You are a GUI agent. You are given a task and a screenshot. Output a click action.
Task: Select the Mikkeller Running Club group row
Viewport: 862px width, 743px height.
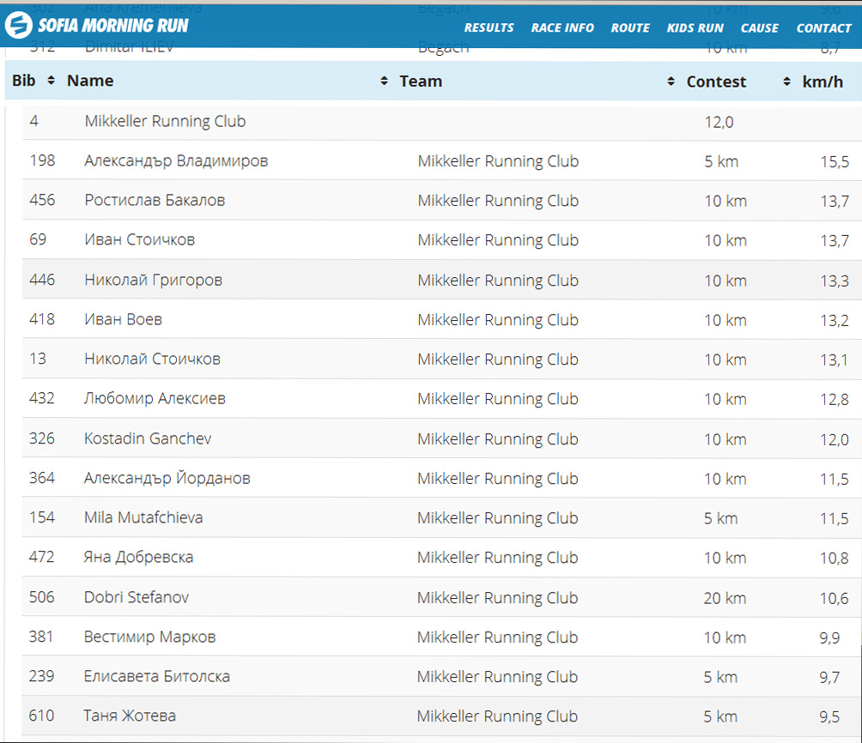(x=165, y=121)
